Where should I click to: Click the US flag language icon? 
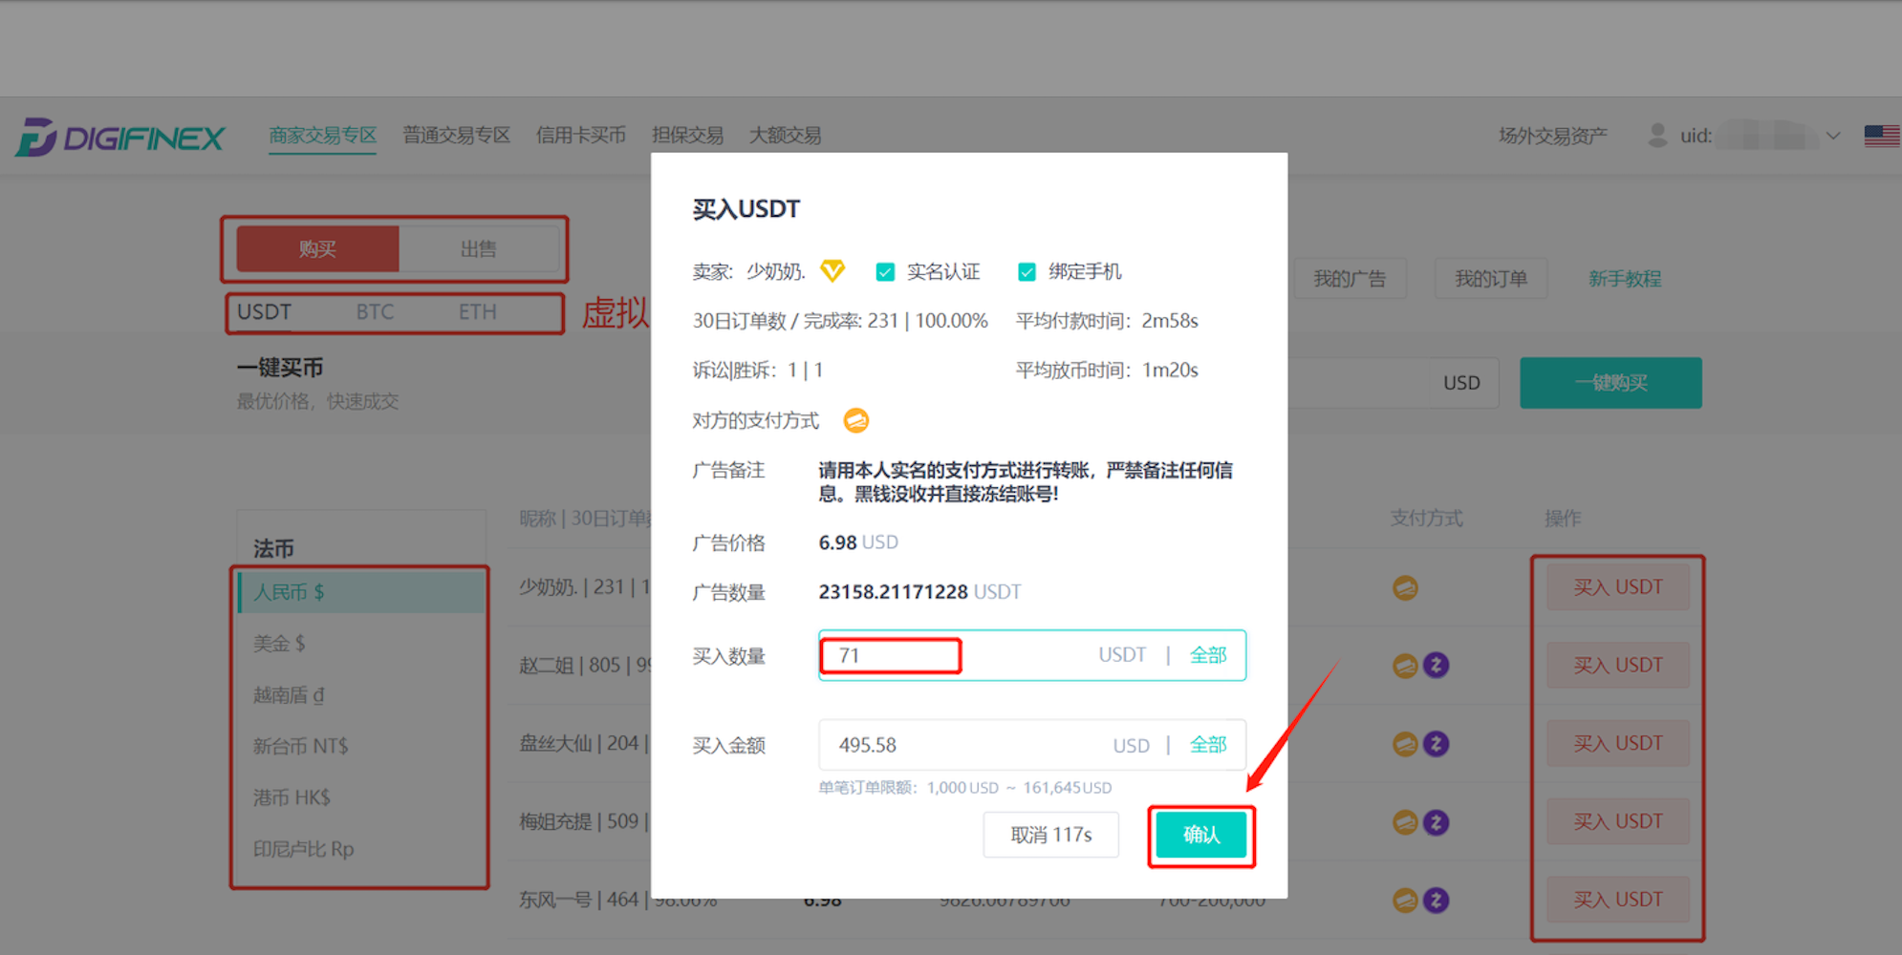(x=1881, y=136)
